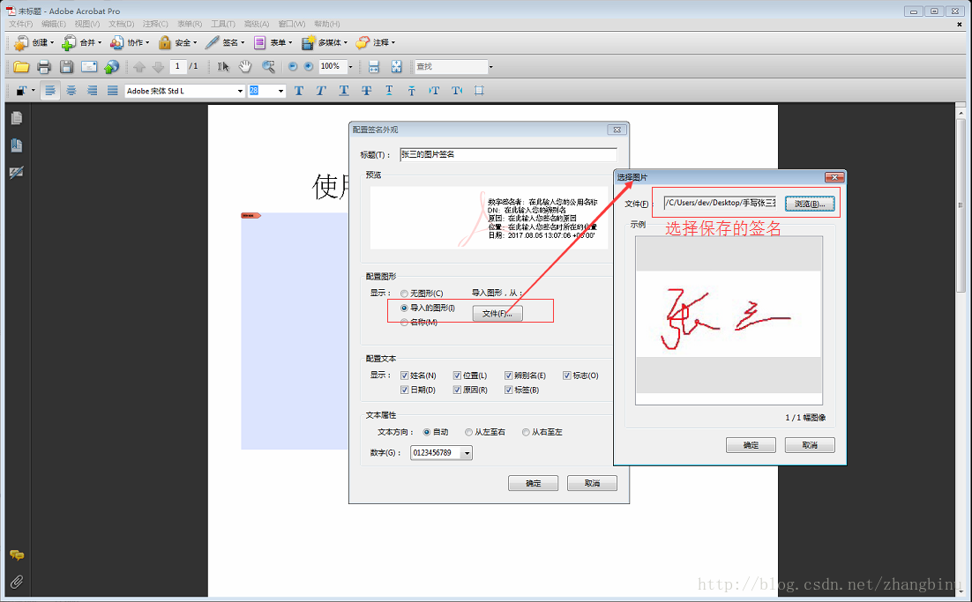Toggle the 姓名(N) checkbox
The height and width of the screenshot is (602, 972).
pos(404,375)
